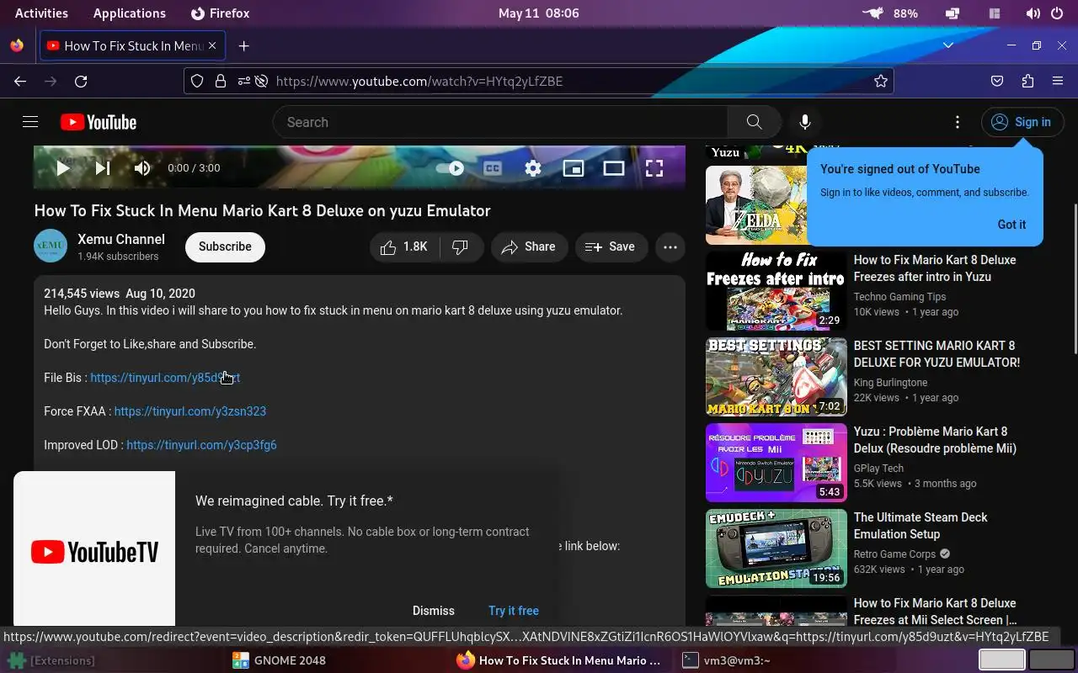Switch to GNOME 2048 in taskbar
The width and height of the screenshot is (1078, 673).
pos(280,660)
